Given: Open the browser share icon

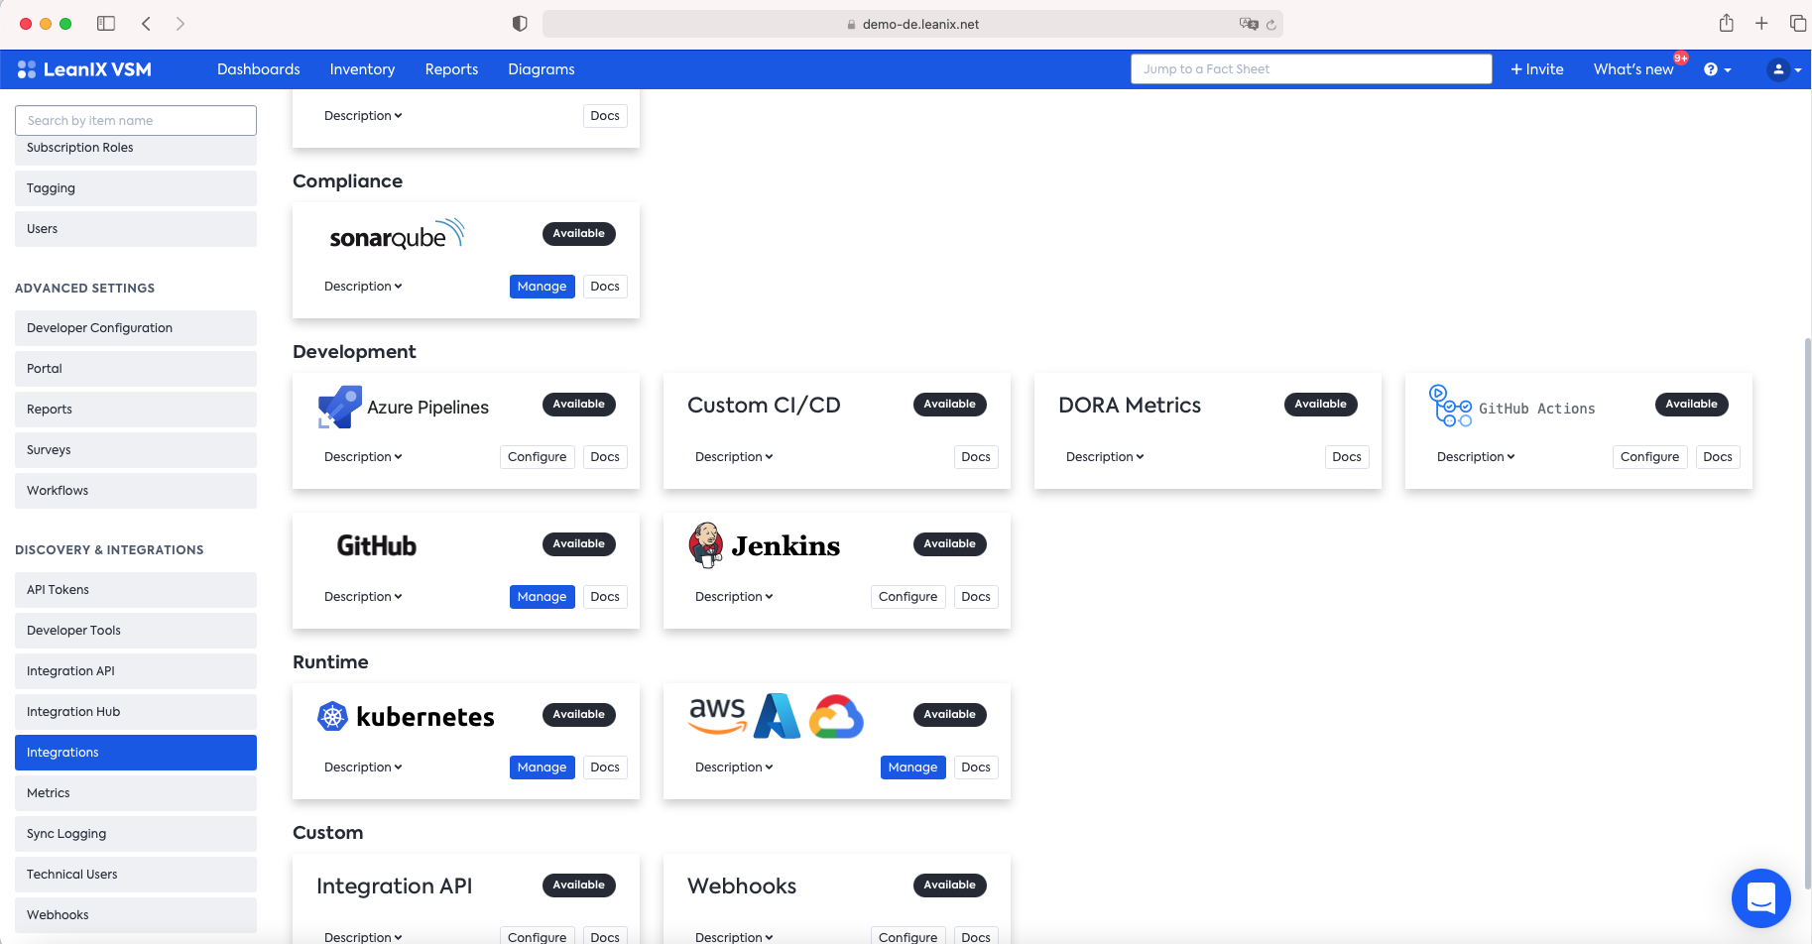Looking at the screenshot, I should pyautogui.click(x=1727, y=23).
